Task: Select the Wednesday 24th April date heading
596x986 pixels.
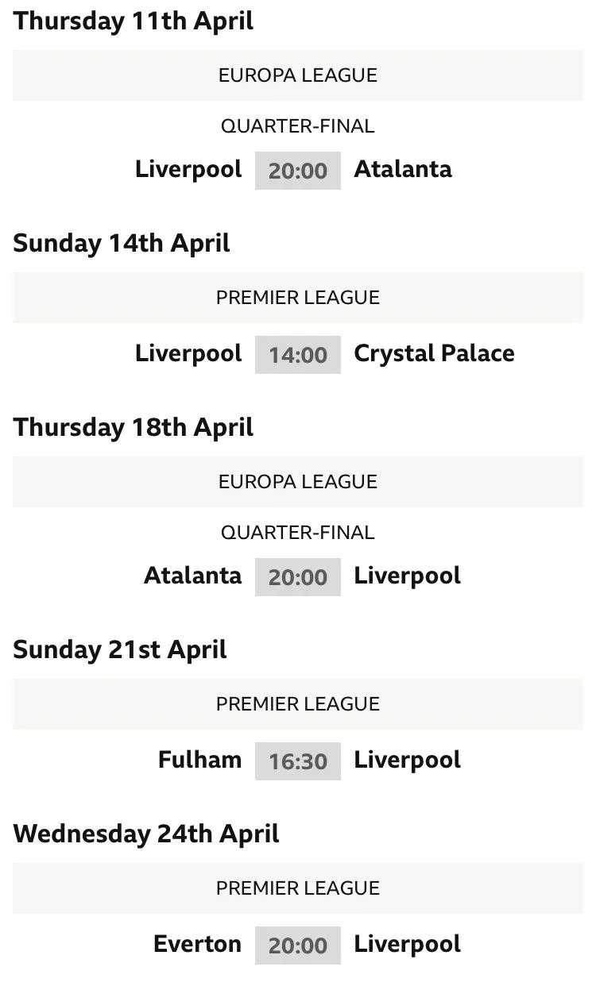Action: pyautogui.click(x=146, y=834)
